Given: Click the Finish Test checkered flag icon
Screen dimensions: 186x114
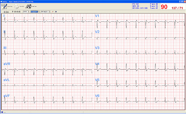Looking at the screenshot, I should (x=28, y=6).
